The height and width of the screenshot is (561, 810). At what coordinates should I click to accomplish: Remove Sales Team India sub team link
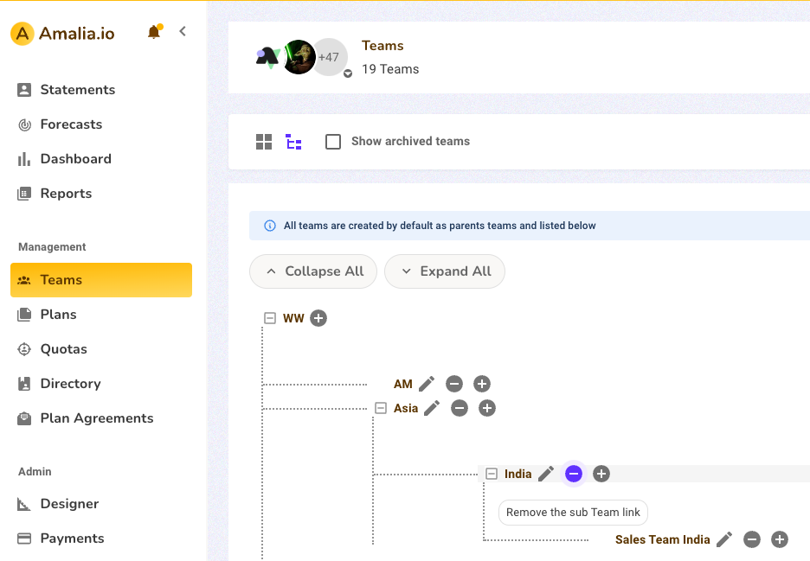752,539
